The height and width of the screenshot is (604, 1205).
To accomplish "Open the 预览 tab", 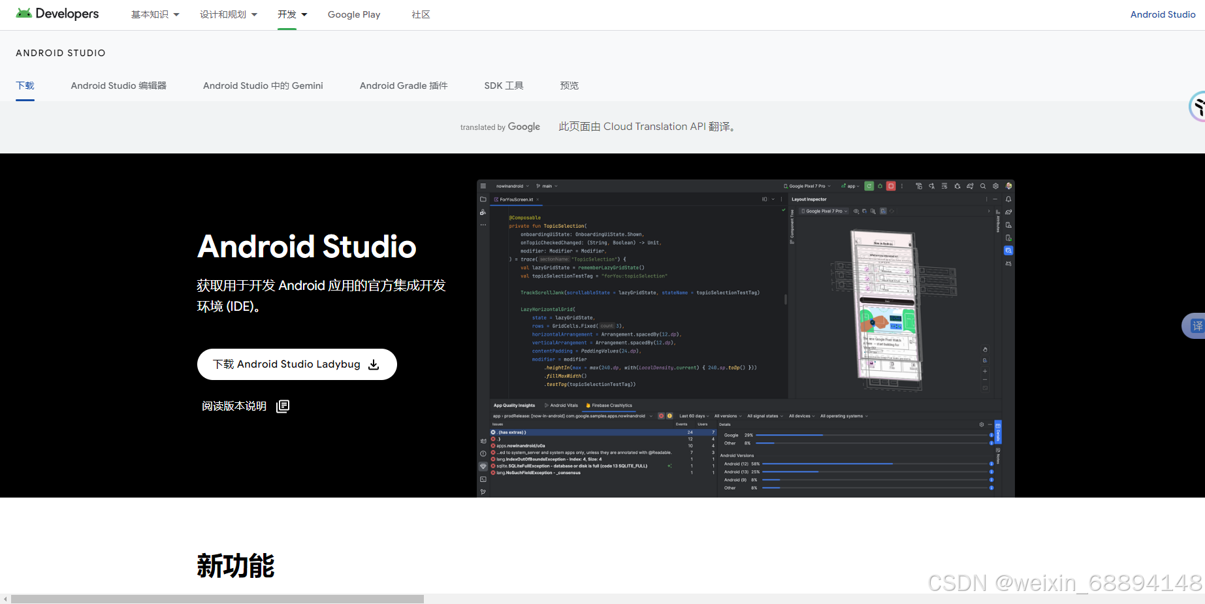I will click(x=570, y=86).
